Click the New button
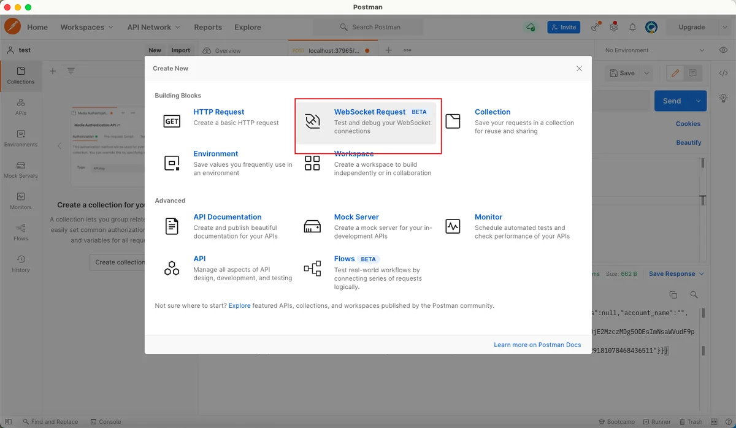The width and height of the screenshot is (736, 428). tap(155, 50)
